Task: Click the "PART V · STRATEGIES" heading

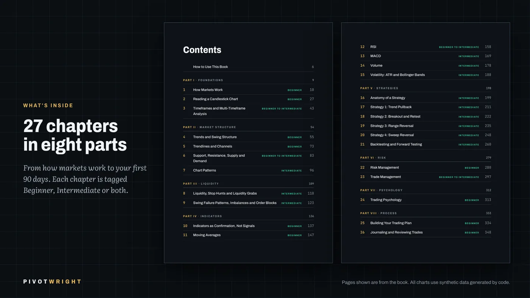Action: 379,88
